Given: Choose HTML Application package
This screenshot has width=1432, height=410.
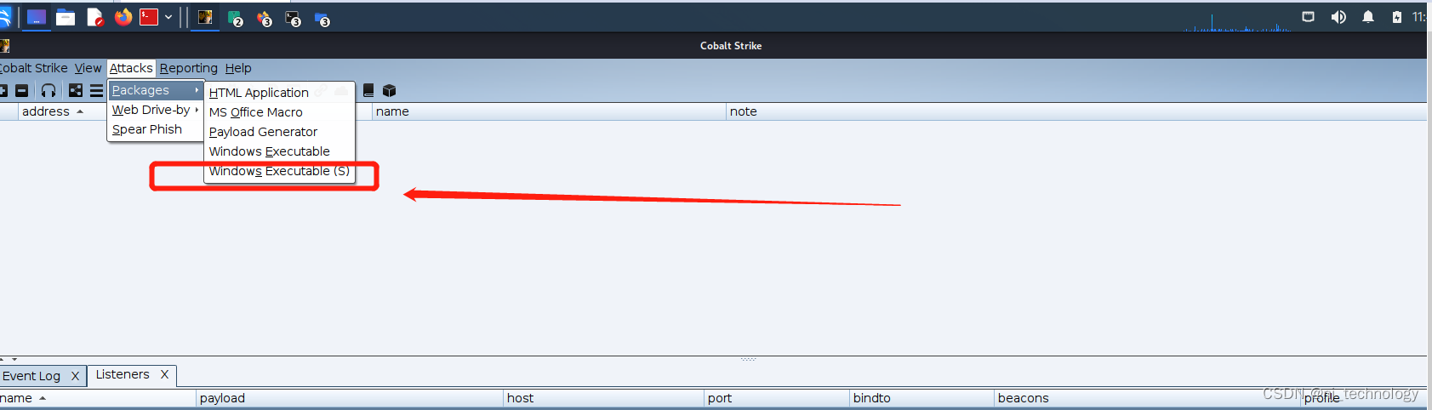Looking at the screenshot, I should (x=280, y=93).
